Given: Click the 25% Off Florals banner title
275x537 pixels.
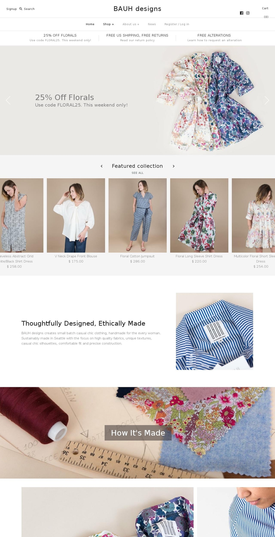Looking at the screenshot, I should click(64, 97).
